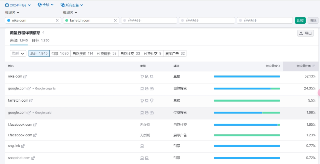Click the sng.link domain link
320x164 pixels.
(x=14, y=146)
